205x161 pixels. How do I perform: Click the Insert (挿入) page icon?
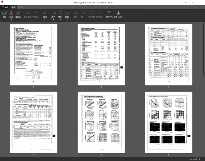(x=53, y=13)
